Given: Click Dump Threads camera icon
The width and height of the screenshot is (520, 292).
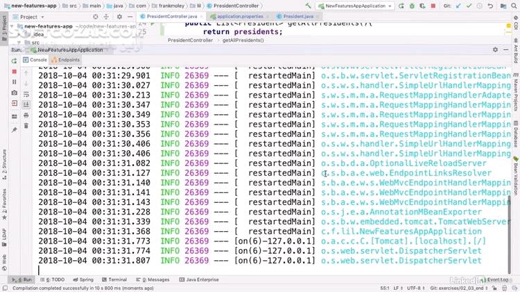Looking at the screenshot, I should pos(14,93).
